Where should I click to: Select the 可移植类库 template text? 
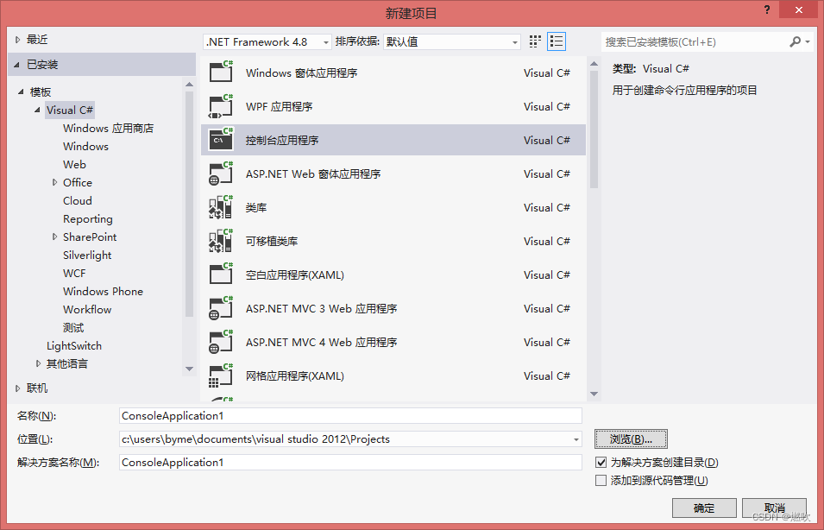[272, 242]
